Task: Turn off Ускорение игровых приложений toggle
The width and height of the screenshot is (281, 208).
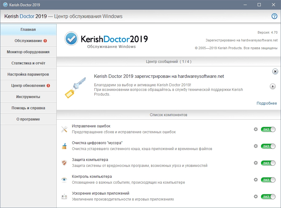Action: click(268, 197)
